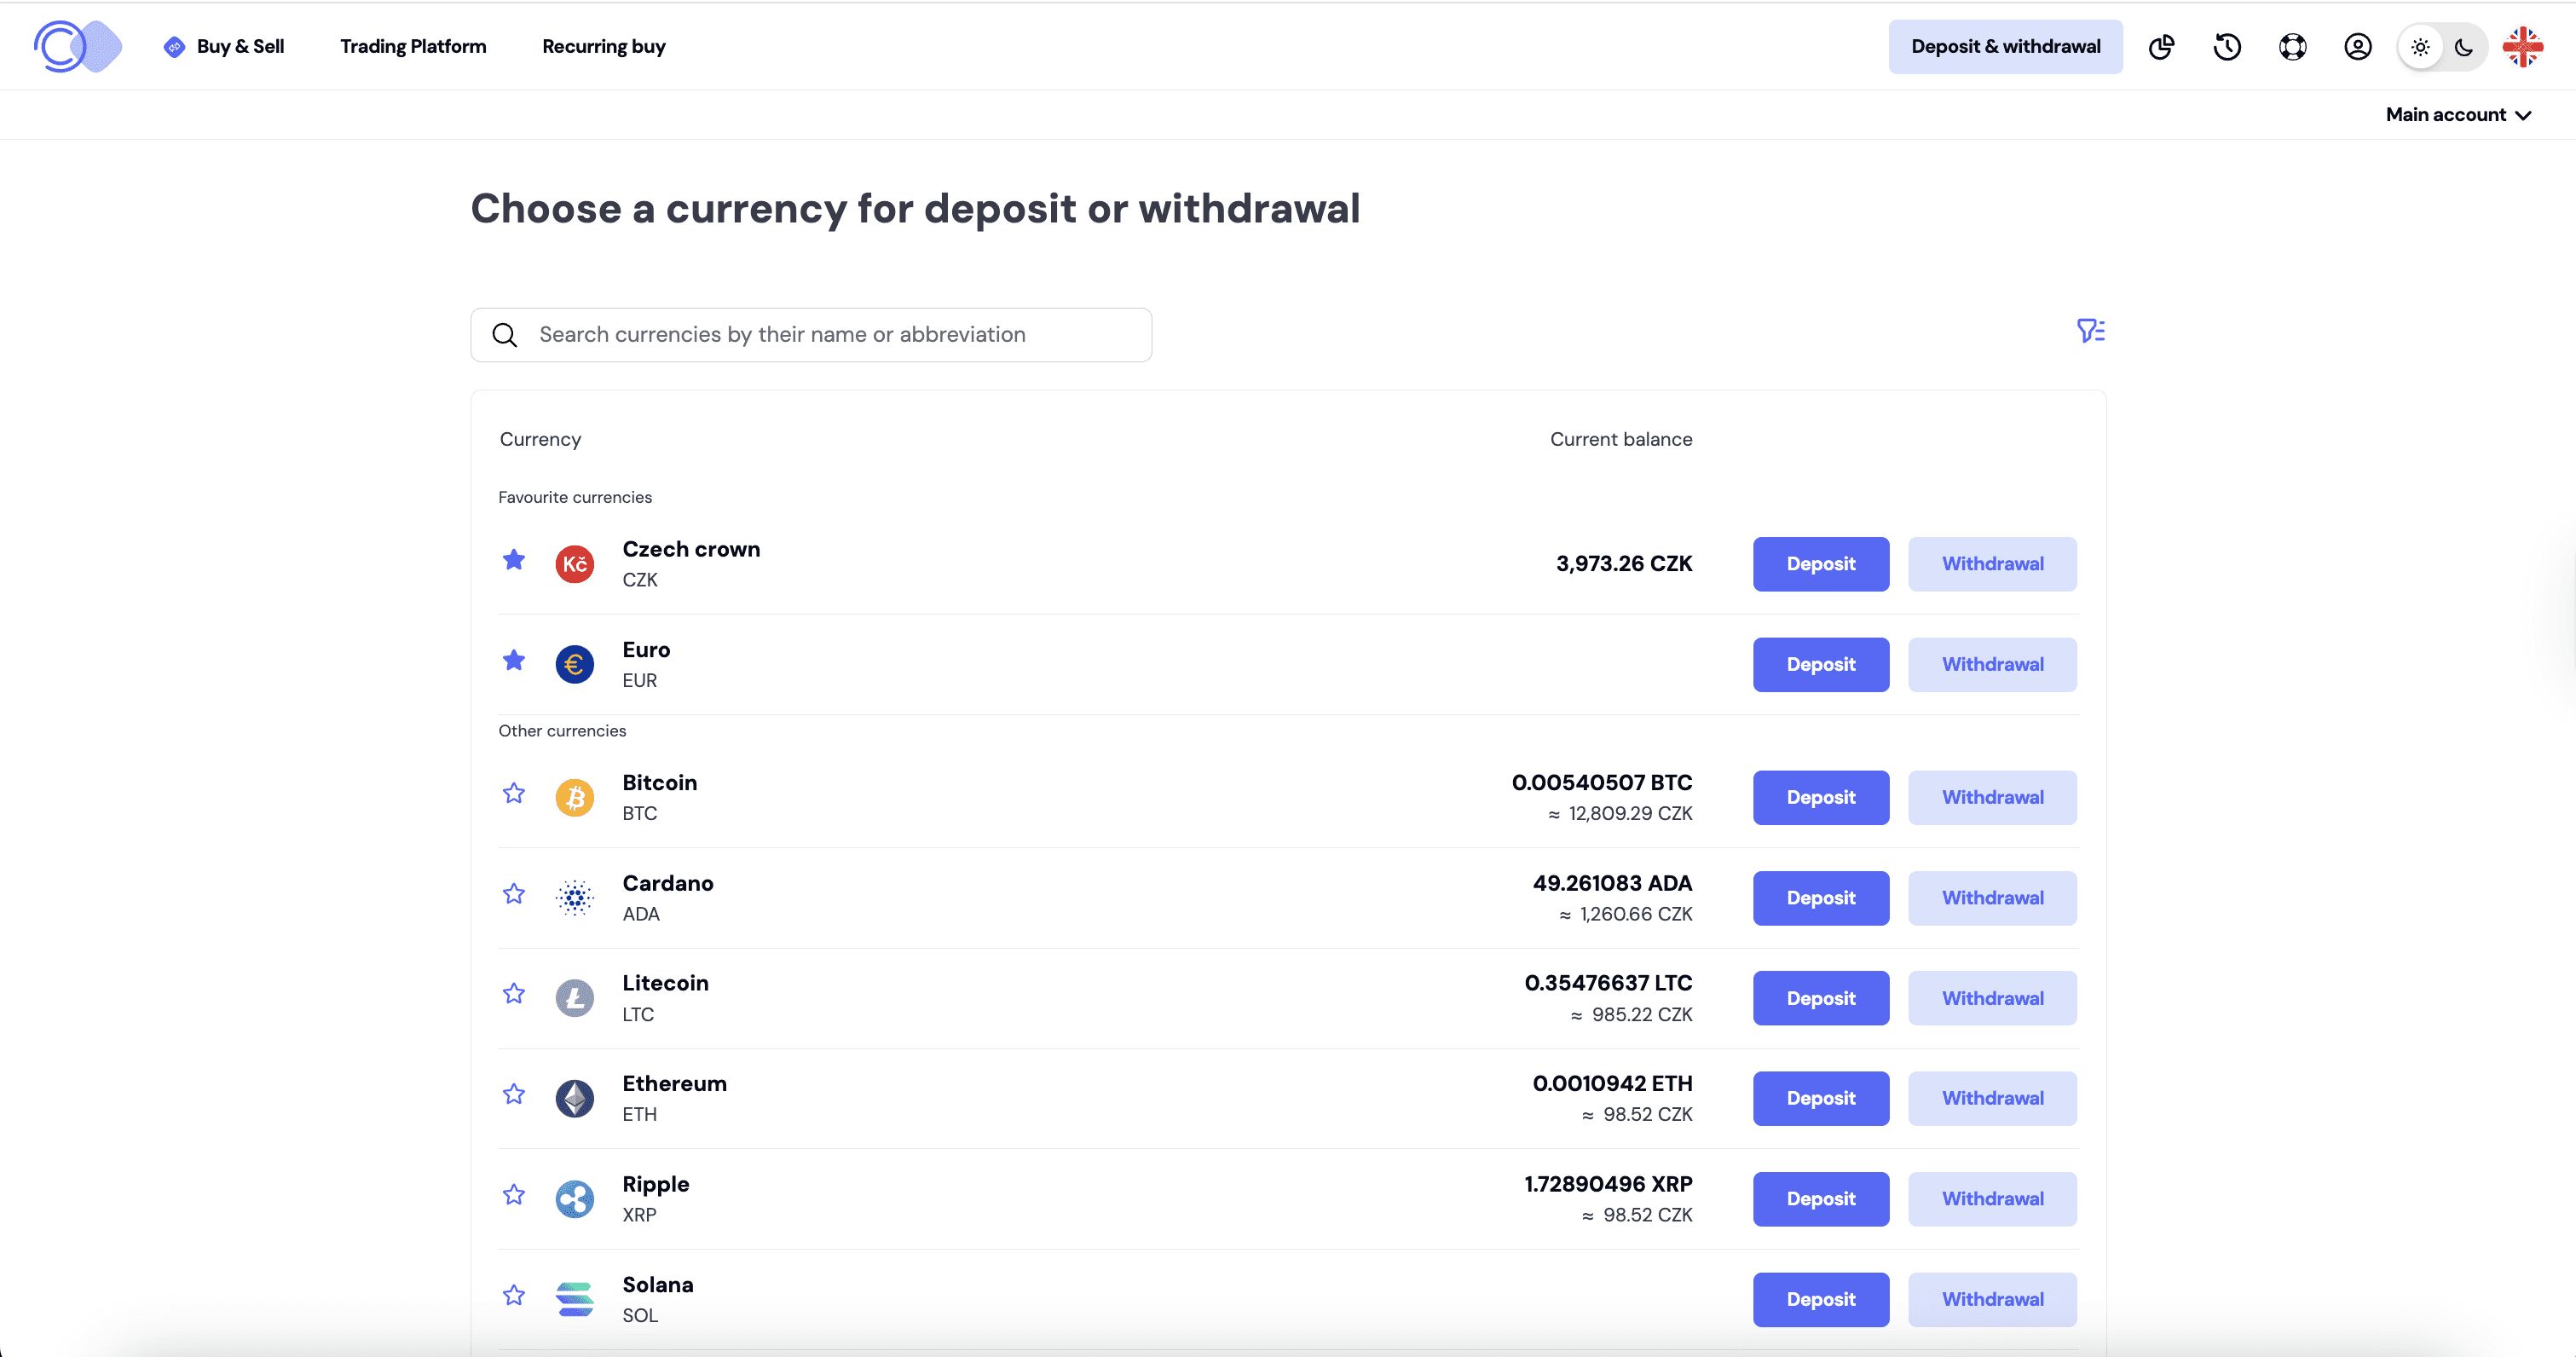Withdraw Cardano
Viewport: 2576px width, 1357px height.
1992,898
